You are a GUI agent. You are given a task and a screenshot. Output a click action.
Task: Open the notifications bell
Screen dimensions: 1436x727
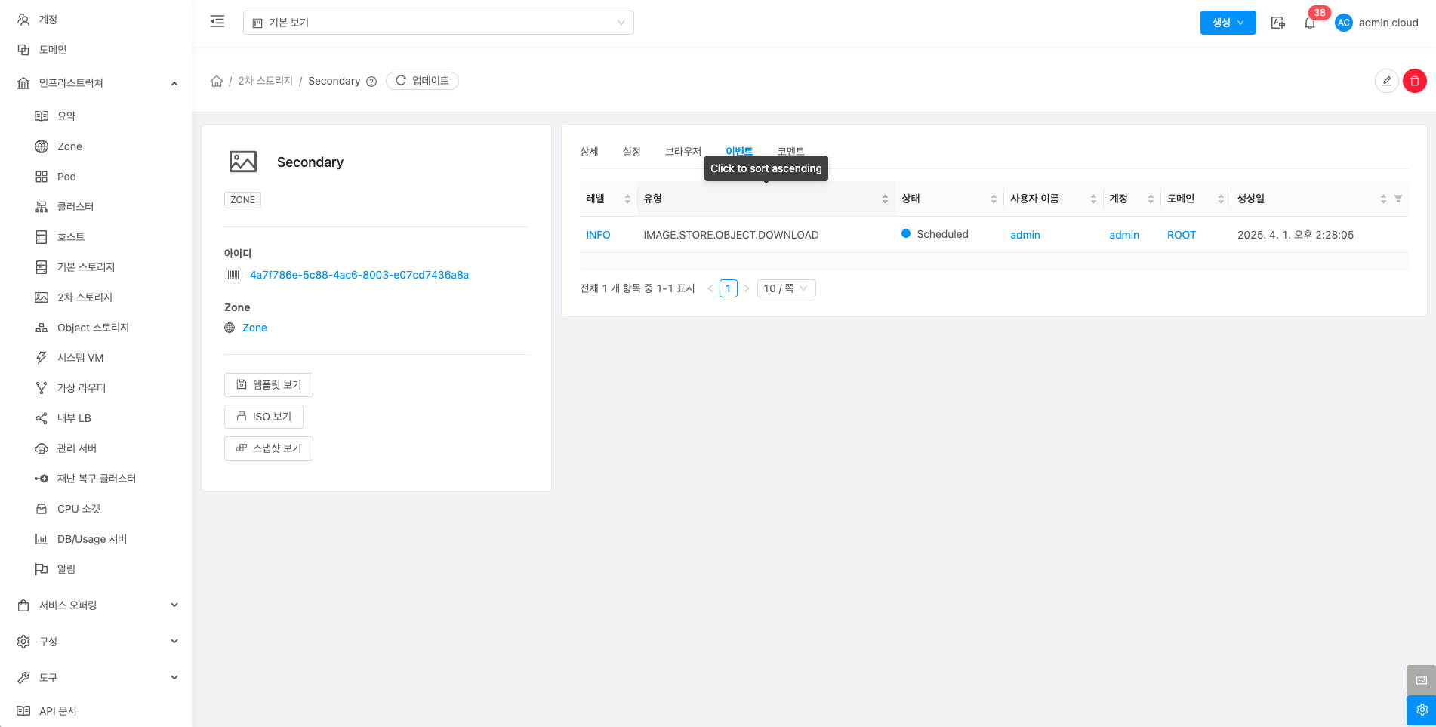pos(1310,23)
